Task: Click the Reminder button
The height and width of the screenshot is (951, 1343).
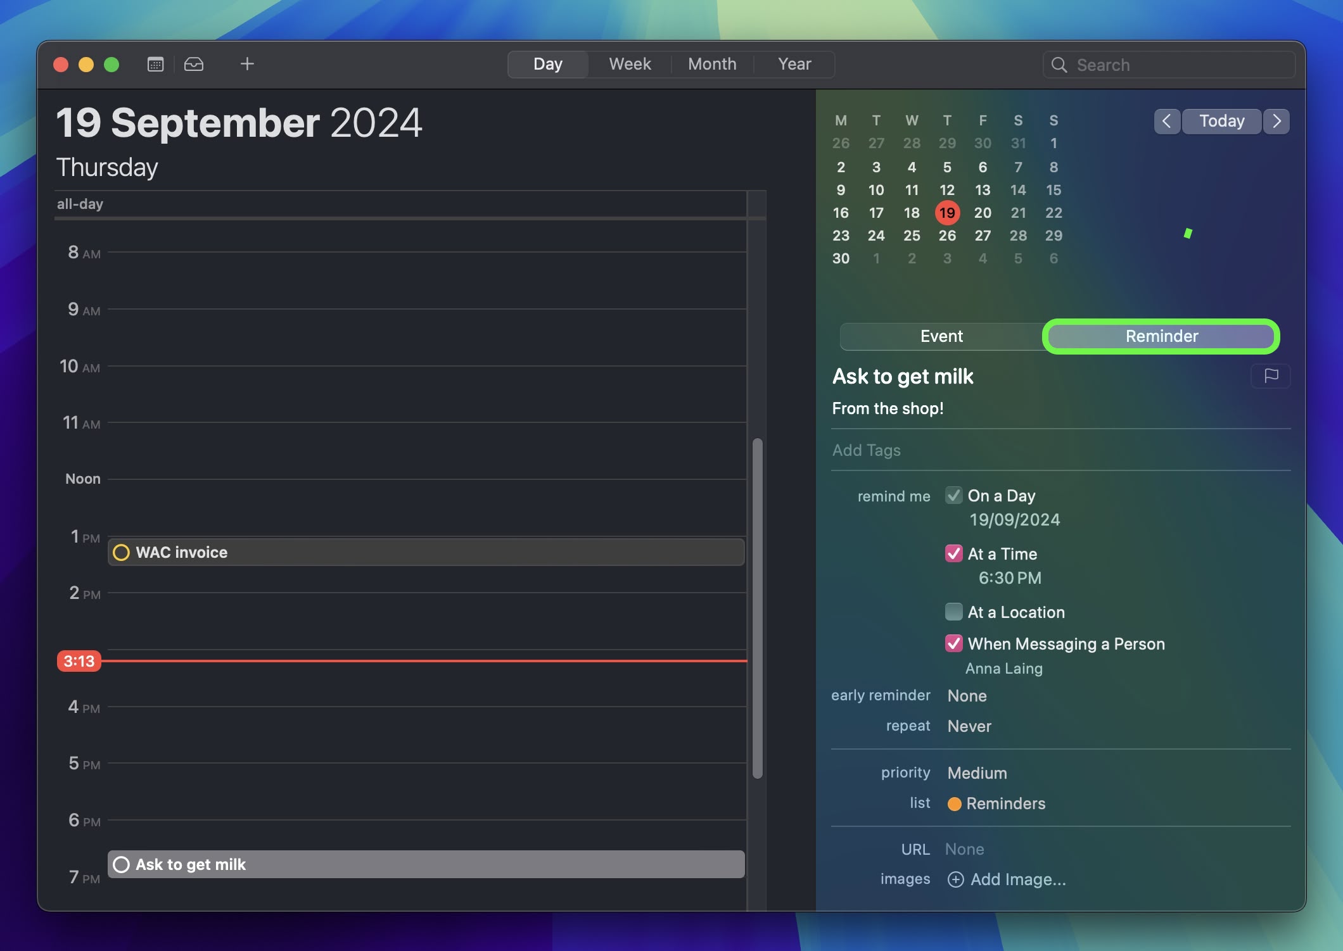Action: tap(1161, 336)
